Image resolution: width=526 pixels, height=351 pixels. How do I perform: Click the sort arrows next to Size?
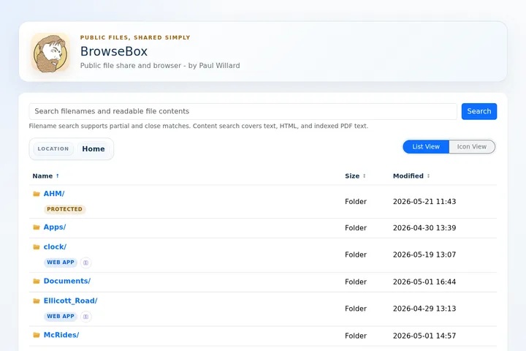tap(365, 175)
